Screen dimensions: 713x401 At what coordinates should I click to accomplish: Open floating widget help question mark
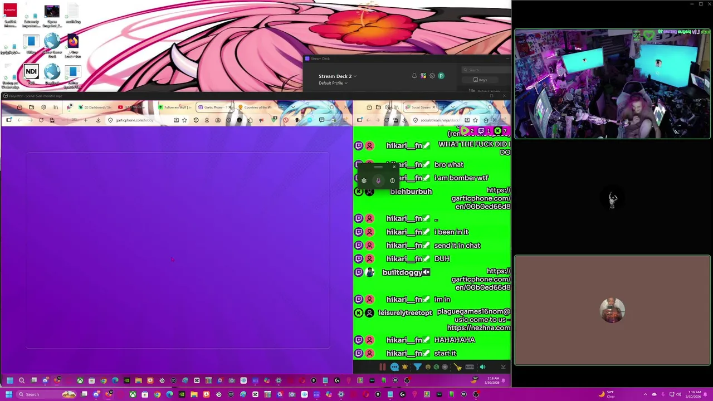click(392, 180)
